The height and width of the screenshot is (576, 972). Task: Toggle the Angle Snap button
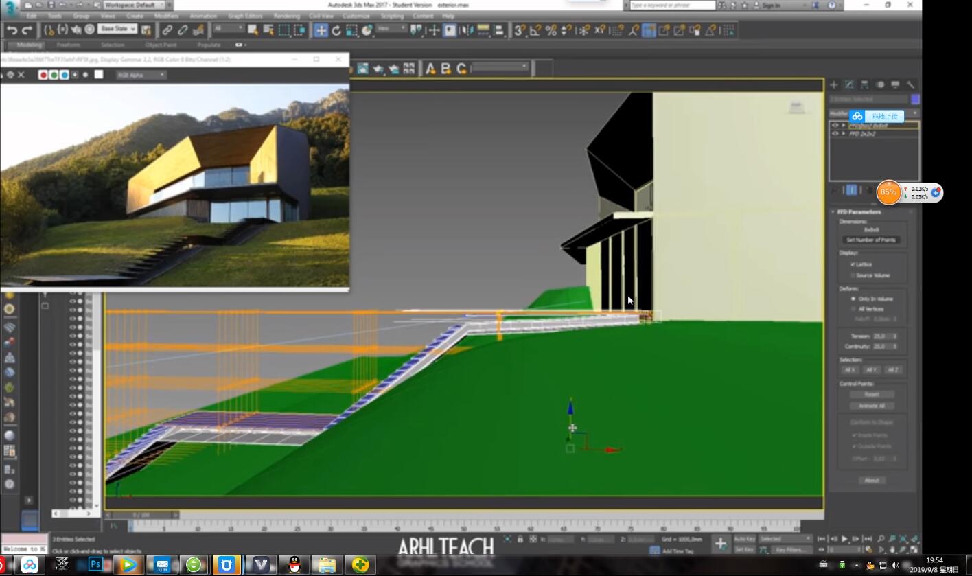pos(535,30)
